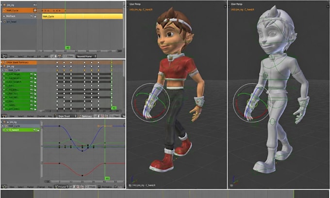Toggle the C_hand.R channel visibility eye

pyautogui.click(x=7, y=130)
